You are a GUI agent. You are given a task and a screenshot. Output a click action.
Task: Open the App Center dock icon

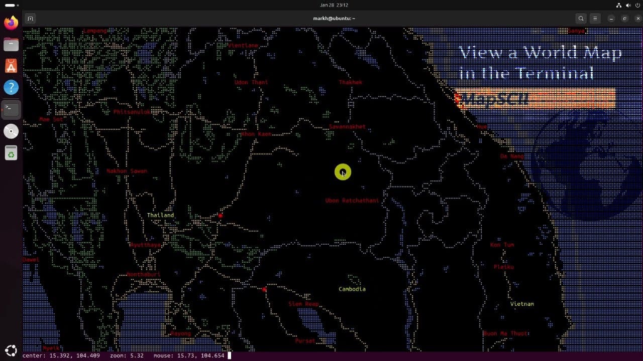(11, 66)
